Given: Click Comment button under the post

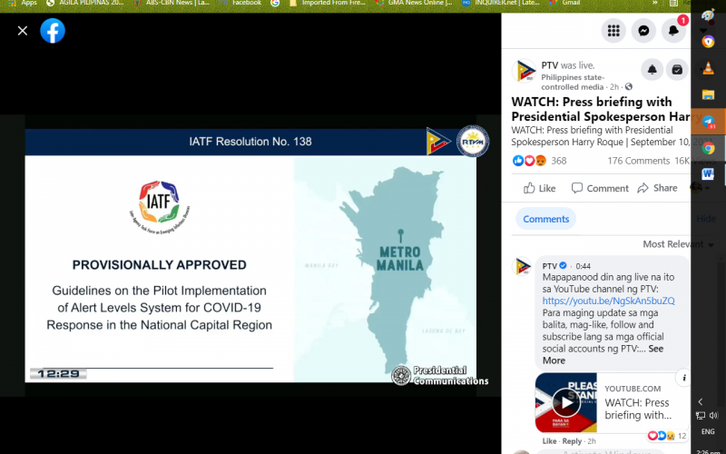Looking at the screenshot, I should (x=600, y=188).
